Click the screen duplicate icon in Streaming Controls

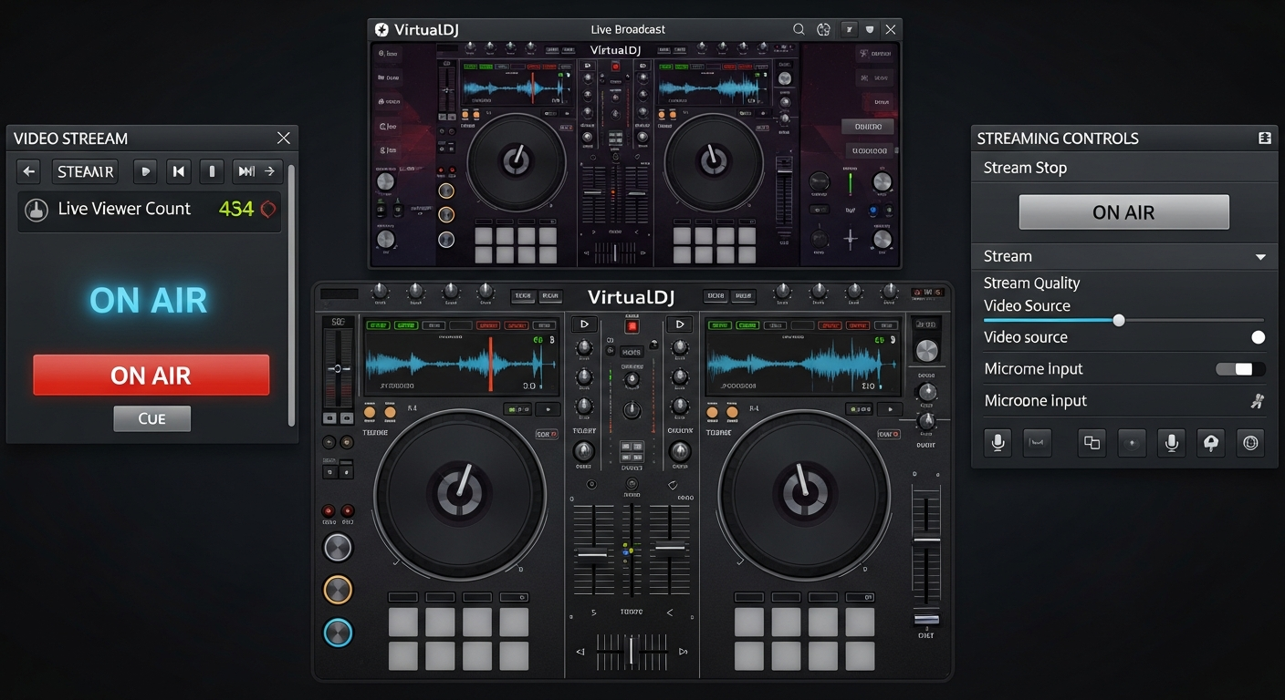tap(1092, 443)
